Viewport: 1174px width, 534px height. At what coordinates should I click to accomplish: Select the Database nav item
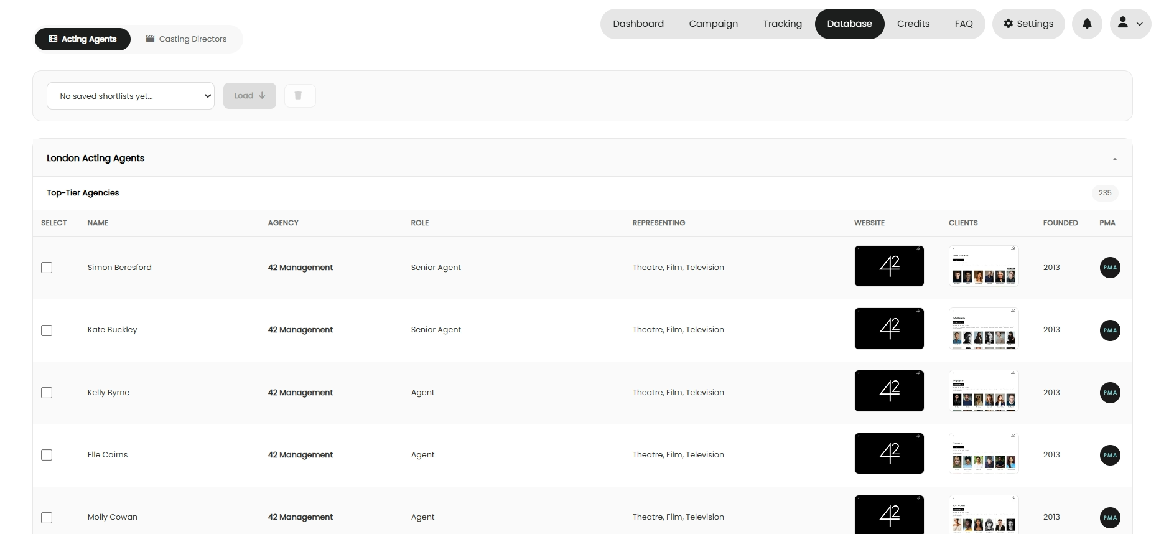(849, 24)
